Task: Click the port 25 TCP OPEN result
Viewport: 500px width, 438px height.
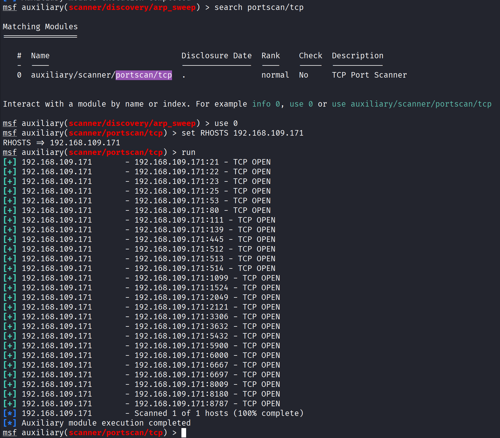Action: point(137,191)
